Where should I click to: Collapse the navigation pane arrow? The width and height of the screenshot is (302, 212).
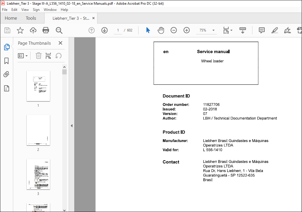72,126
